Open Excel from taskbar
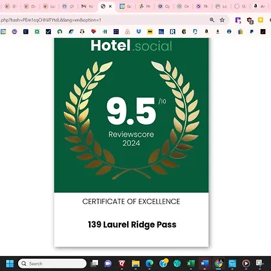This screenshot has height=271, width=271. [191, 263]
